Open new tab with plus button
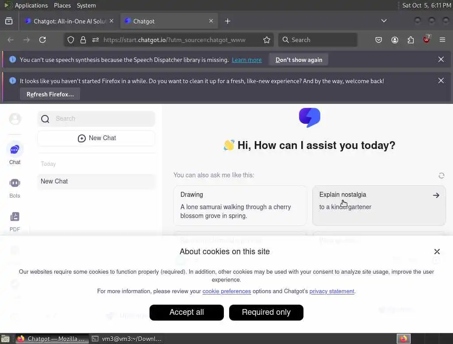This screenshot has height=344, width=453. coord(228,21)
